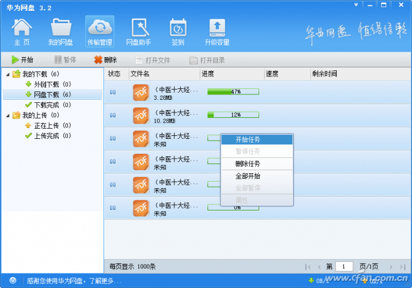The width and height of the screenshot is (412, 288).
Task: Choose 全部暂停 in context menu
Action: (257, 188)
